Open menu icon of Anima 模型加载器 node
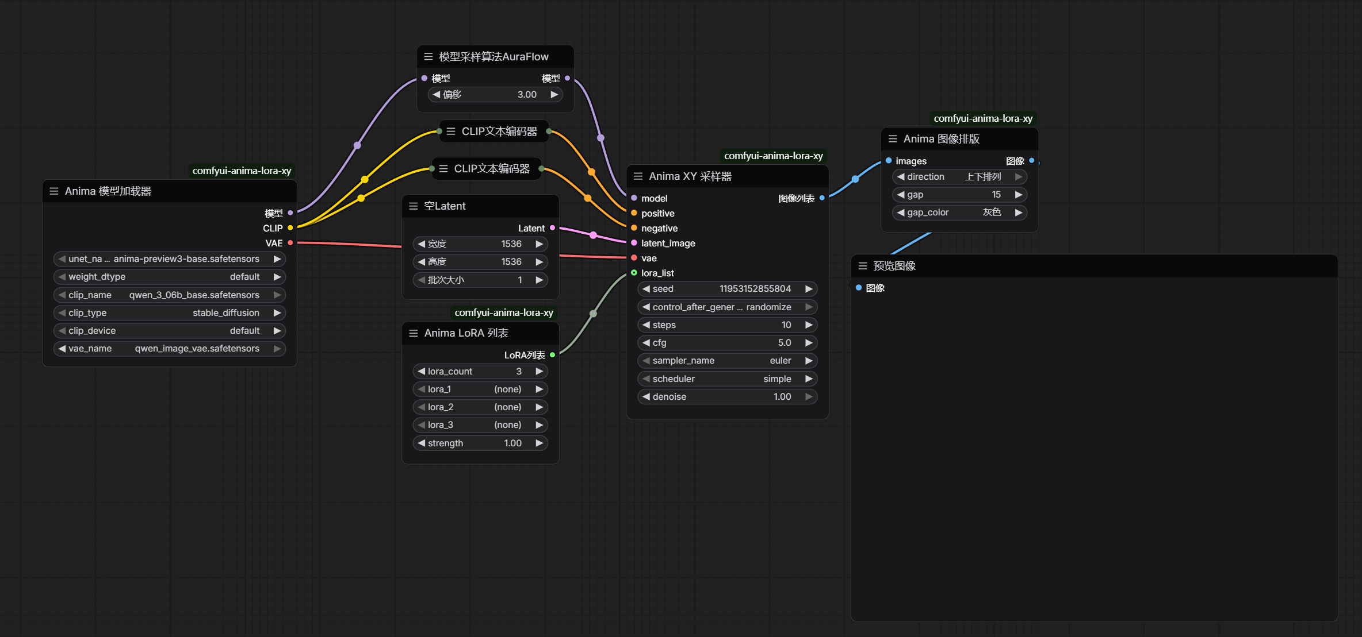Screen dimensions: 1362x637 (x=54, y=191)
